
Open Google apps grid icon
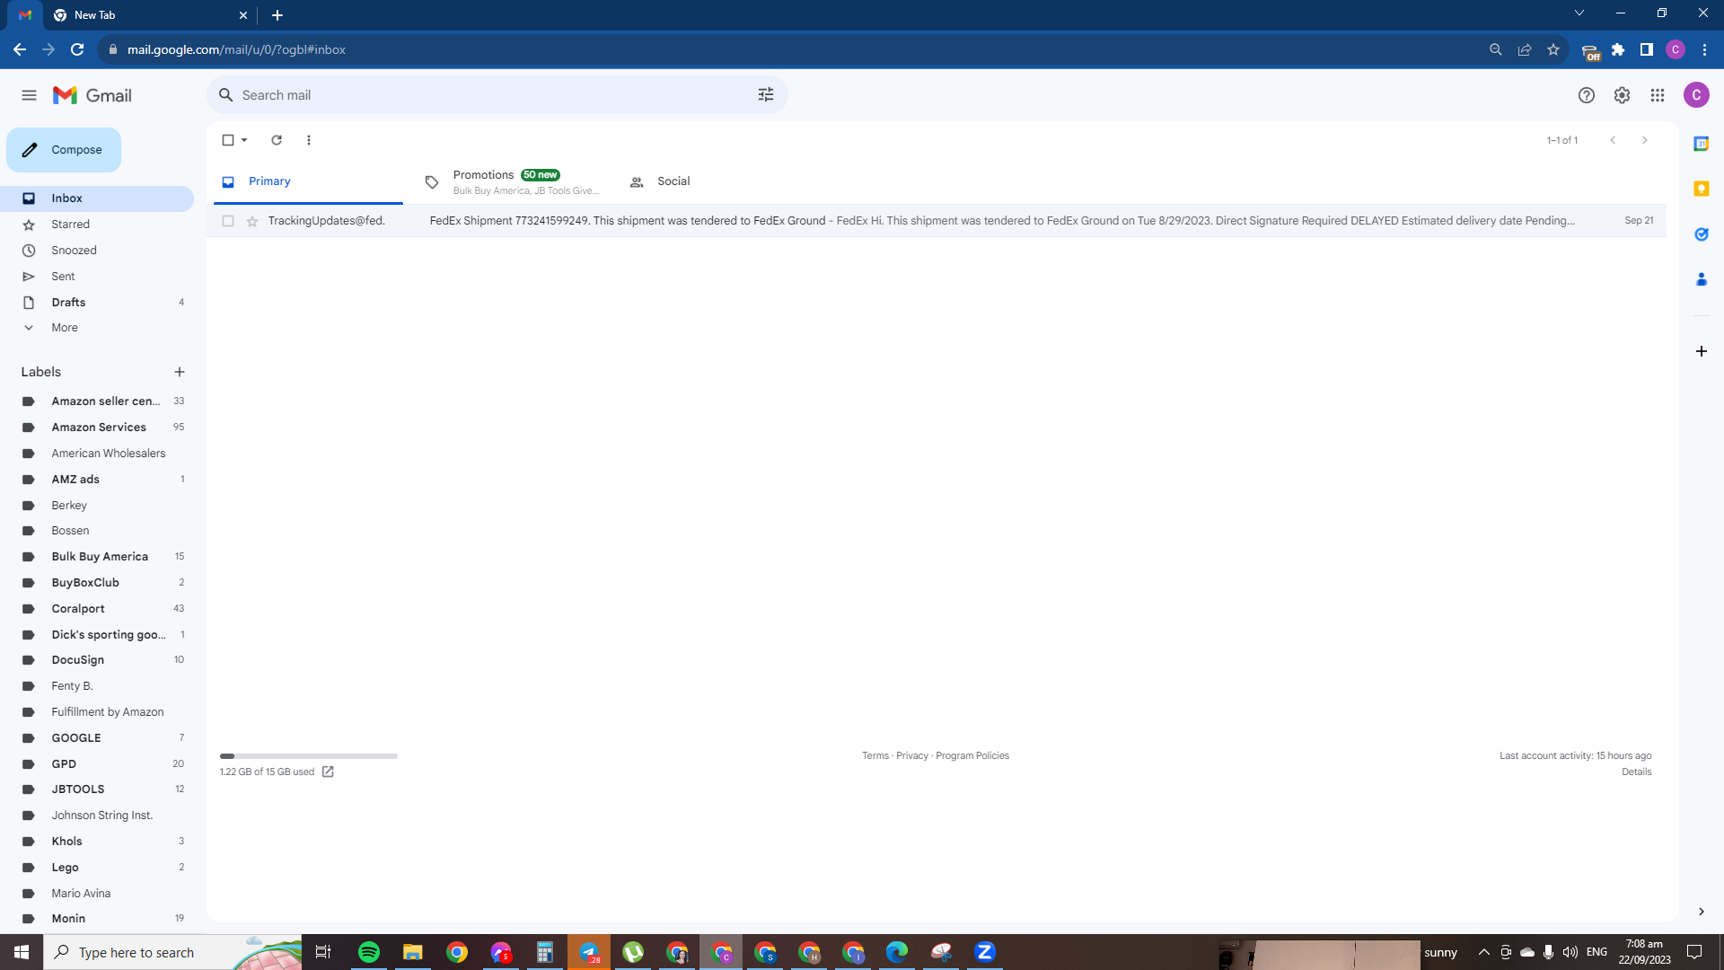coord(1658,95)
